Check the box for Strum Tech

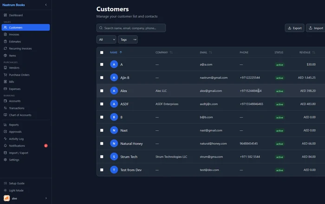click(102, 157)
